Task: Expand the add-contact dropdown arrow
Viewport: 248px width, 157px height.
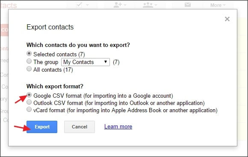Action: pos(125,5)
